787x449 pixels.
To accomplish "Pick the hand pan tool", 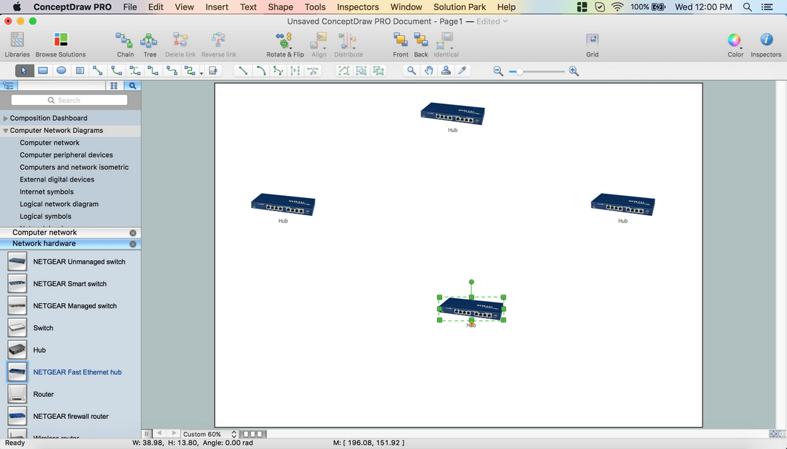I will (x=429, y=71).
